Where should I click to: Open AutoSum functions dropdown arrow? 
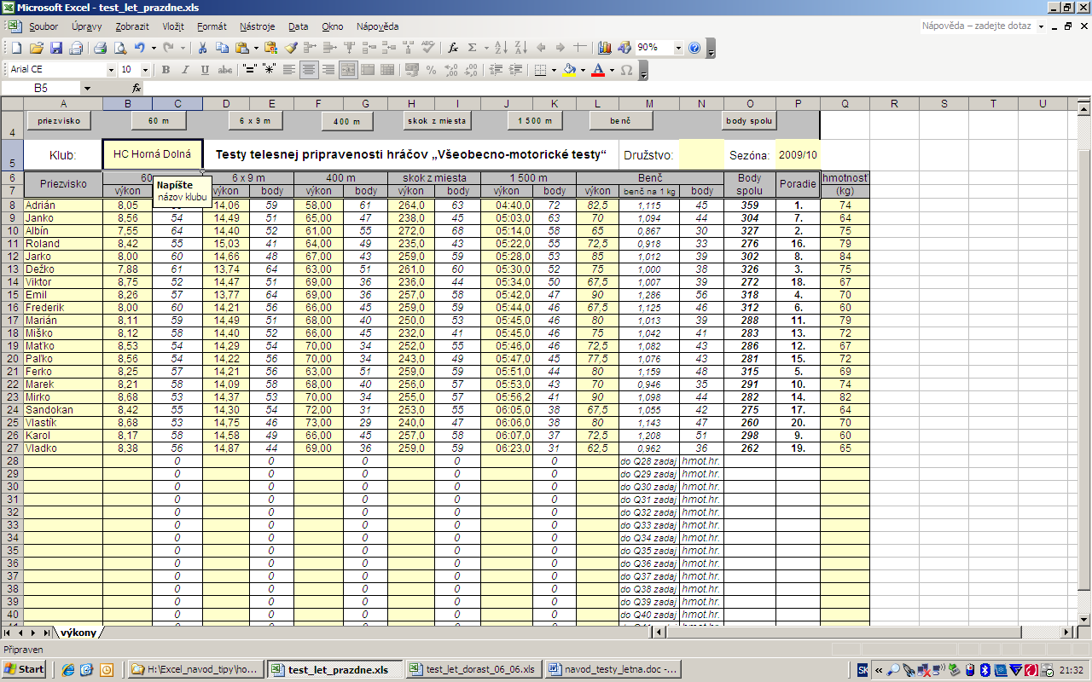tap(485, 48)
